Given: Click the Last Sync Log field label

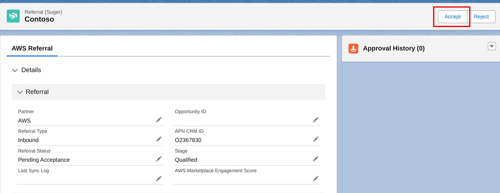Looking at the screenshot, I should (34, 171).
